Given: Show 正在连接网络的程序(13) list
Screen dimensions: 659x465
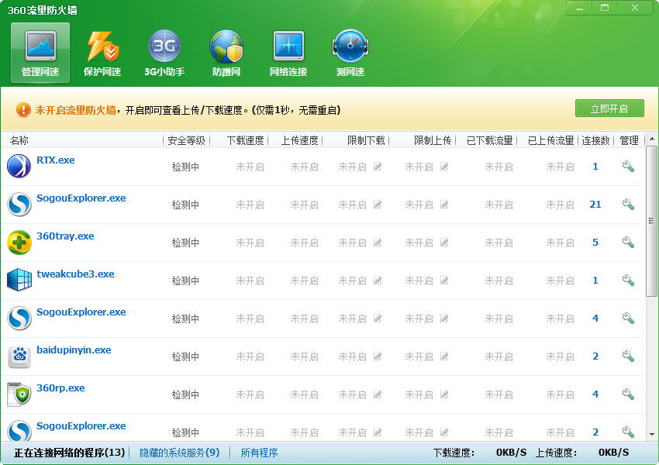Looking at the screenshot, I should pos(69,453).
